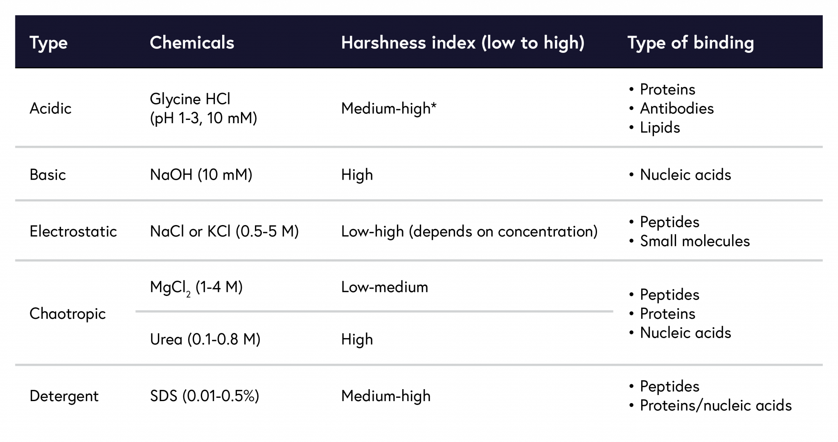Click the Type column header
The image size is (838, 442).
pos(48,43)
